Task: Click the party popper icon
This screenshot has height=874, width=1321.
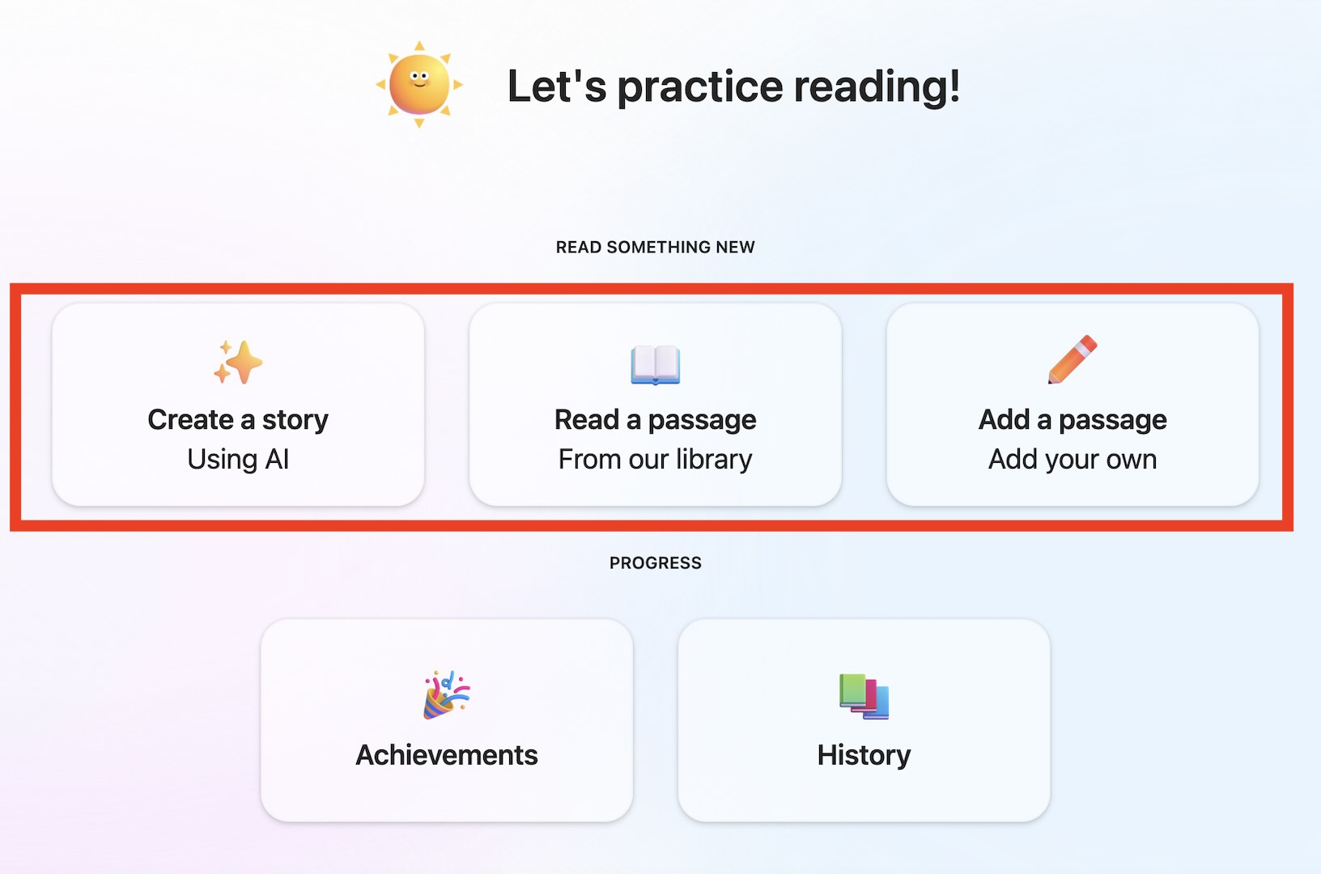Action: (446, 694)
